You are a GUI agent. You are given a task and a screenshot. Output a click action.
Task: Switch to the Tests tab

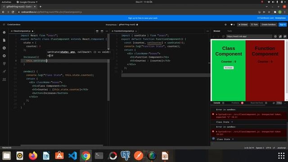pyautogui.click(x=229, y=31)
